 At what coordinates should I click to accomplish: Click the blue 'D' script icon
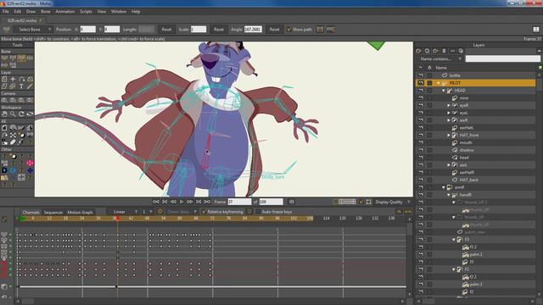click(4, 170)
